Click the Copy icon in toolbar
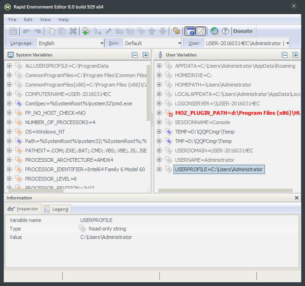Viewport: 305px width, 286px height. pos(51,31)
